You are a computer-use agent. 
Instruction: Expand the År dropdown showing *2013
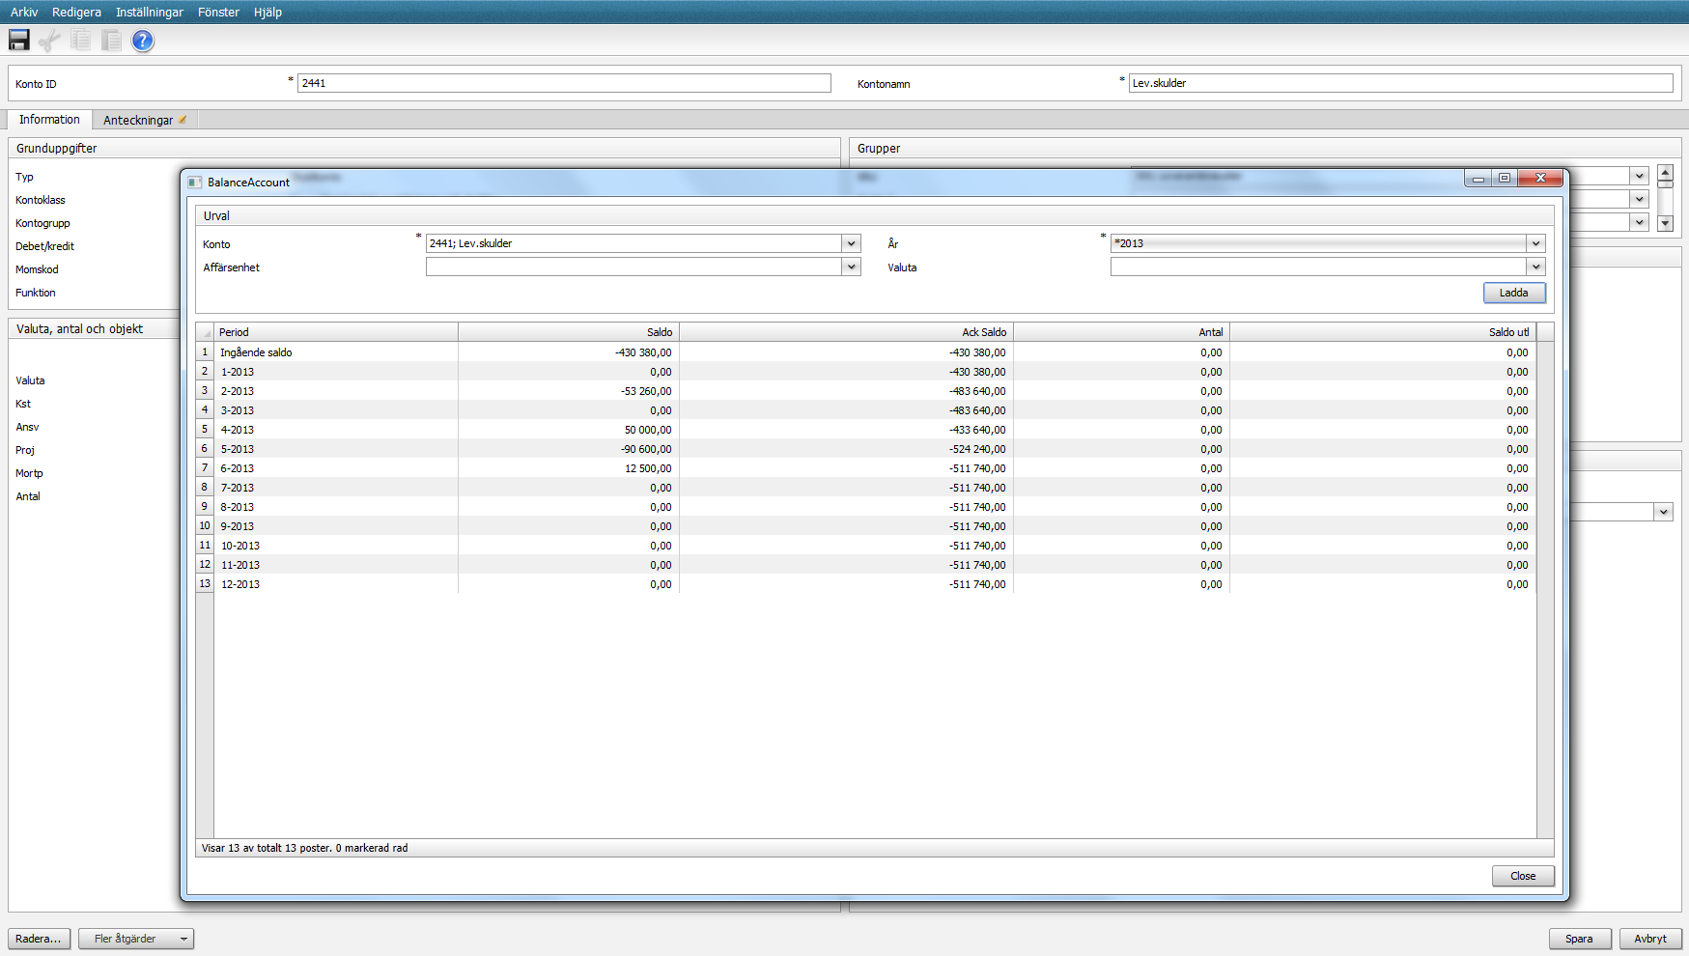tap(1535, 243)
